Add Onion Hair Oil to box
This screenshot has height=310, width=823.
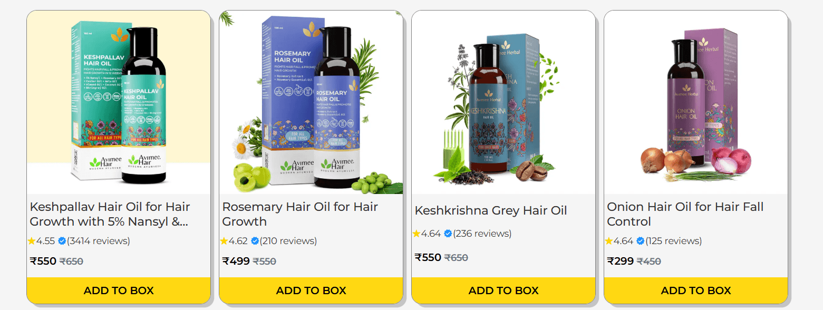[696, 290]
